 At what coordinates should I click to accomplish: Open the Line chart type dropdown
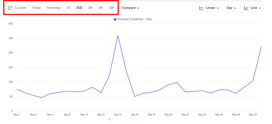(x=252, y=8)
